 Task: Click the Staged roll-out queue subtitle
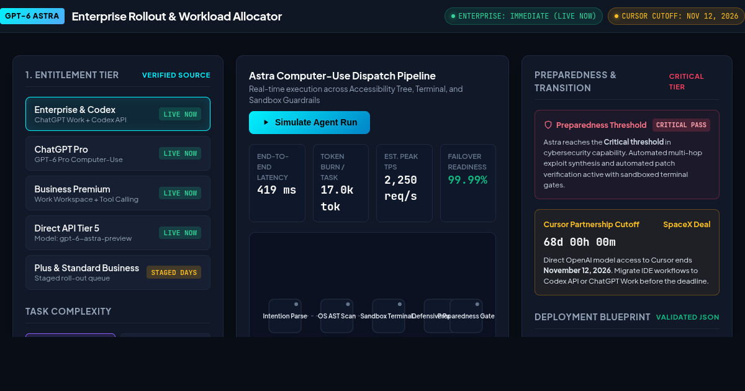pos(72,278)
